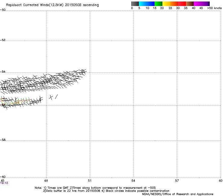
Task: Click the latitude label '-54'
Action: coord(3,71)
